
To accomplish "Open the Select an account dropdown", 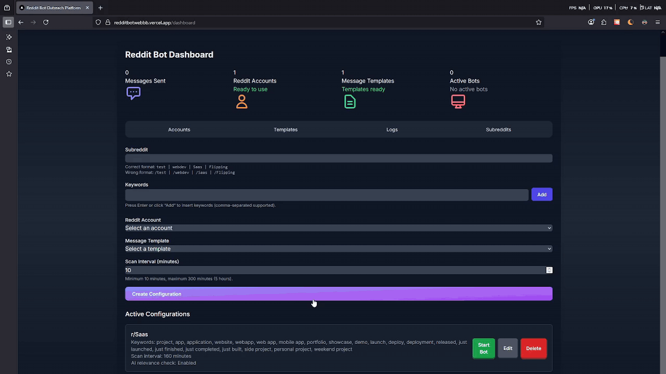I will point(338,228).
